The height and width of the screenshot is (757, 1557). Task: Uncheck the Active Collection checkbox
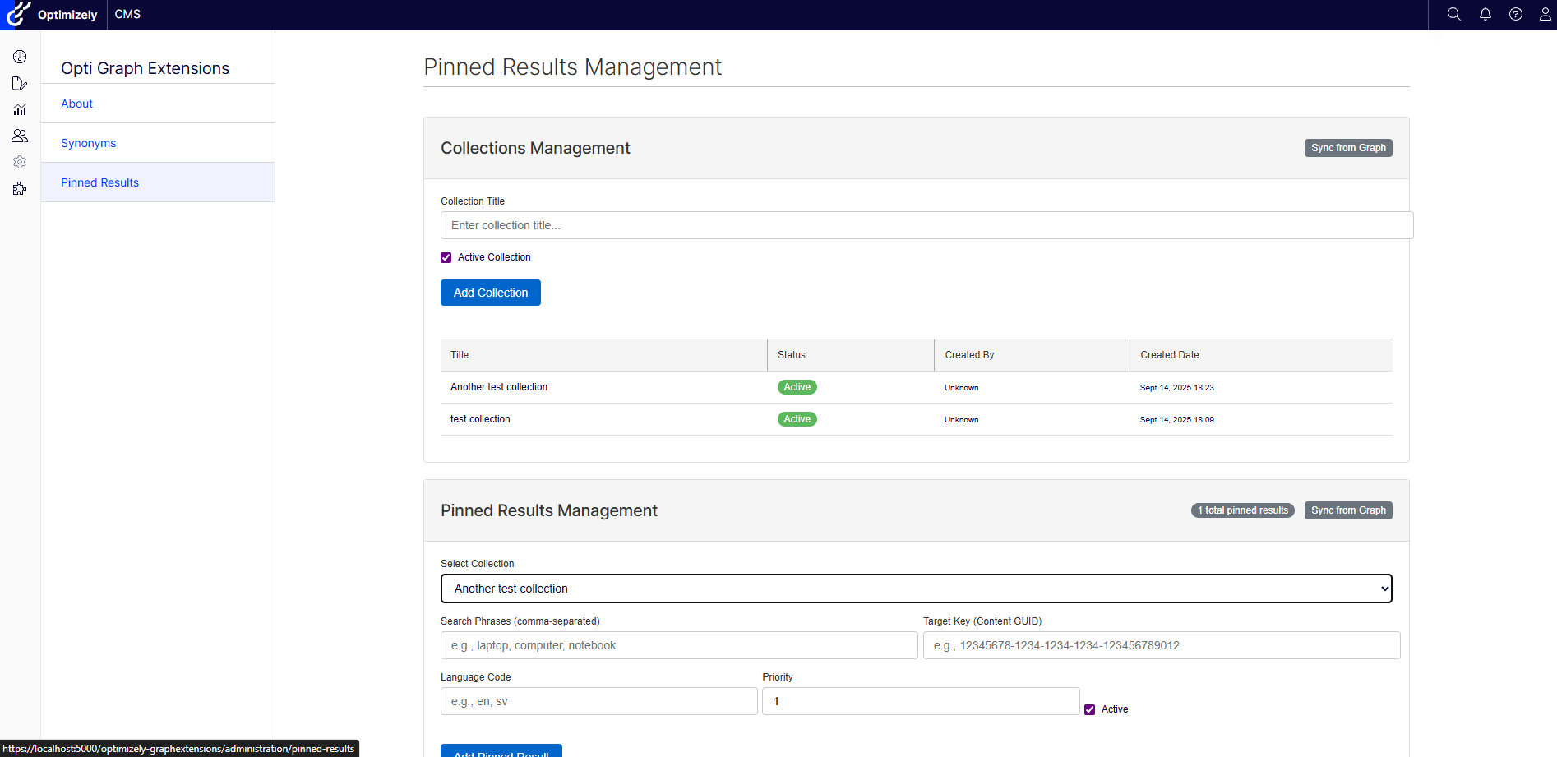446,257
